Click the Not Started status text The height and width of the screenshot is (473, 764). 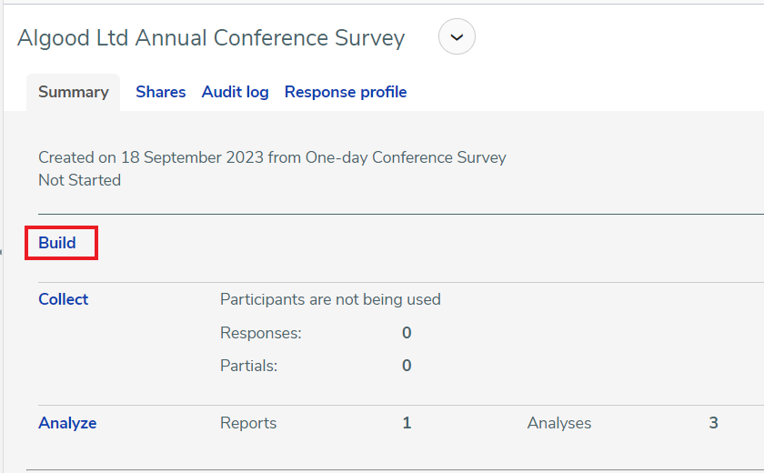[x=79, y=180]
